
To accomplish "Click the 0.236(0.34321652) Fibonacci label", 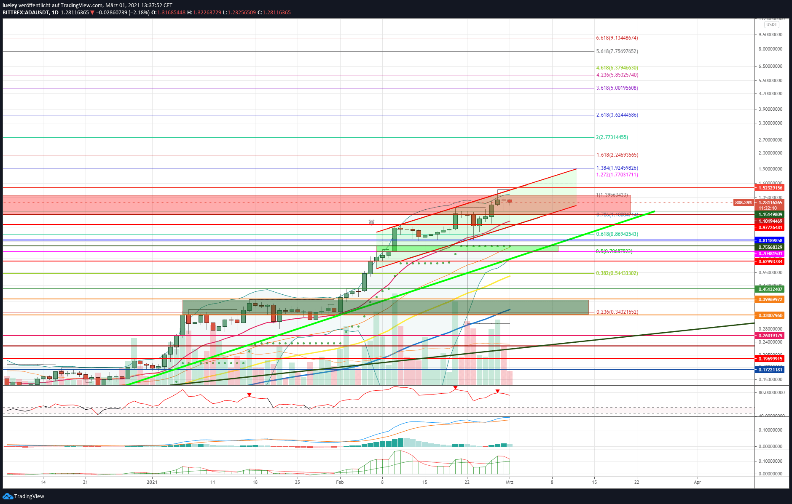I will (x=617, y=312).
